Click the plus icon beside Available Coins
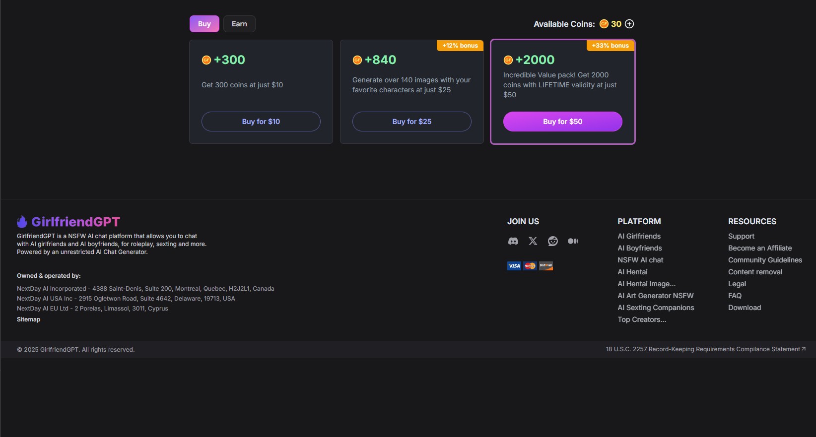 [629, 24]
